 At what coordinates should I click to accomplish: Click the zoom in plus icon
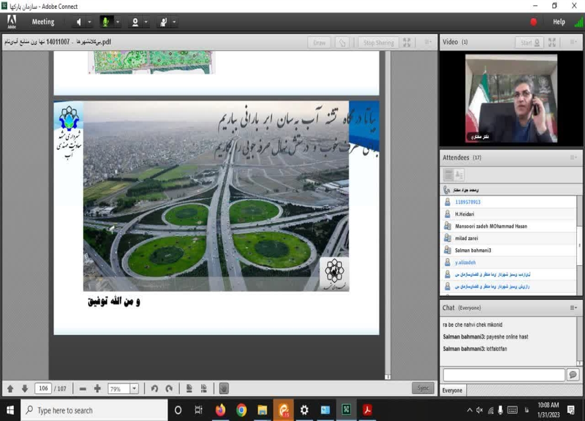[97, 389]
